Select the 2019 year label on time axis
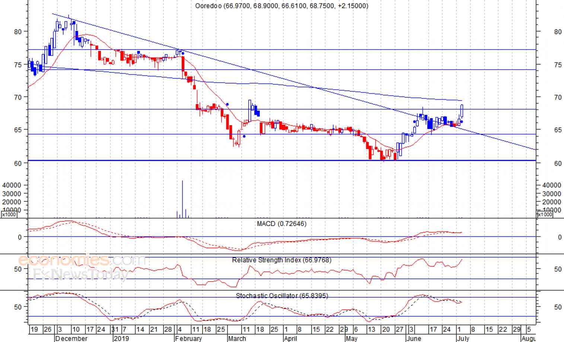The width and height of the screenshot is (564, 342). 121,338
